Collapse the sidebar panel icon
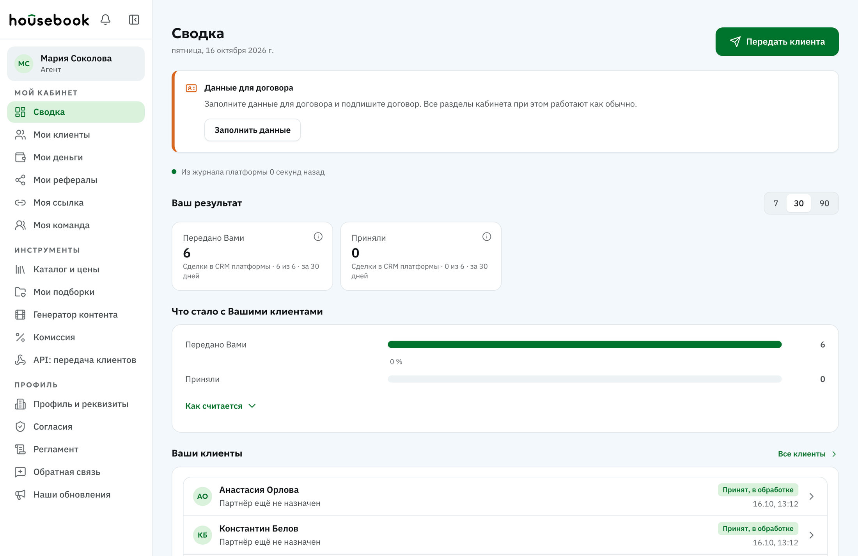 click(x=134, y=20)
